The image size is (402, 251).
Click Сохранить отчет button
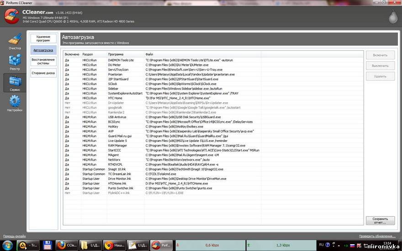[x=380, y=220]
